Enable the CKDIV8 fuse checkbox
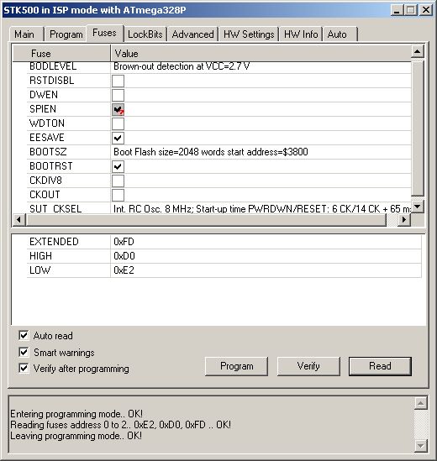The image size is (437, 461). coord(118,181)
